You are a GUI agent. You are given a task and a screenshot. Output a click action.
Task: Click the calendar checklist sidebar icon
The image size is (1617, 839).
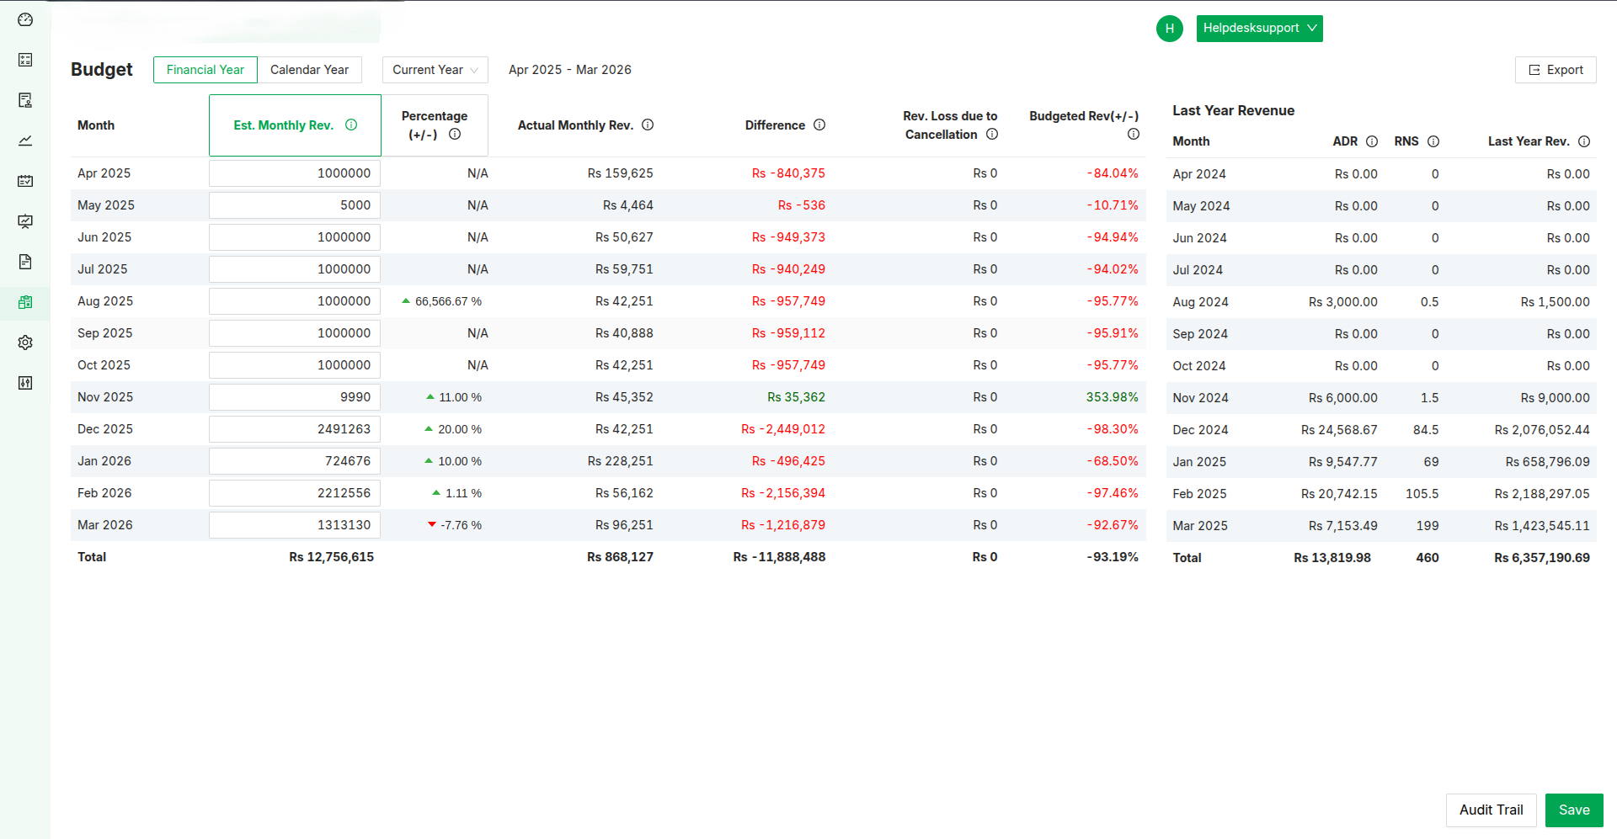click(25, 181)
